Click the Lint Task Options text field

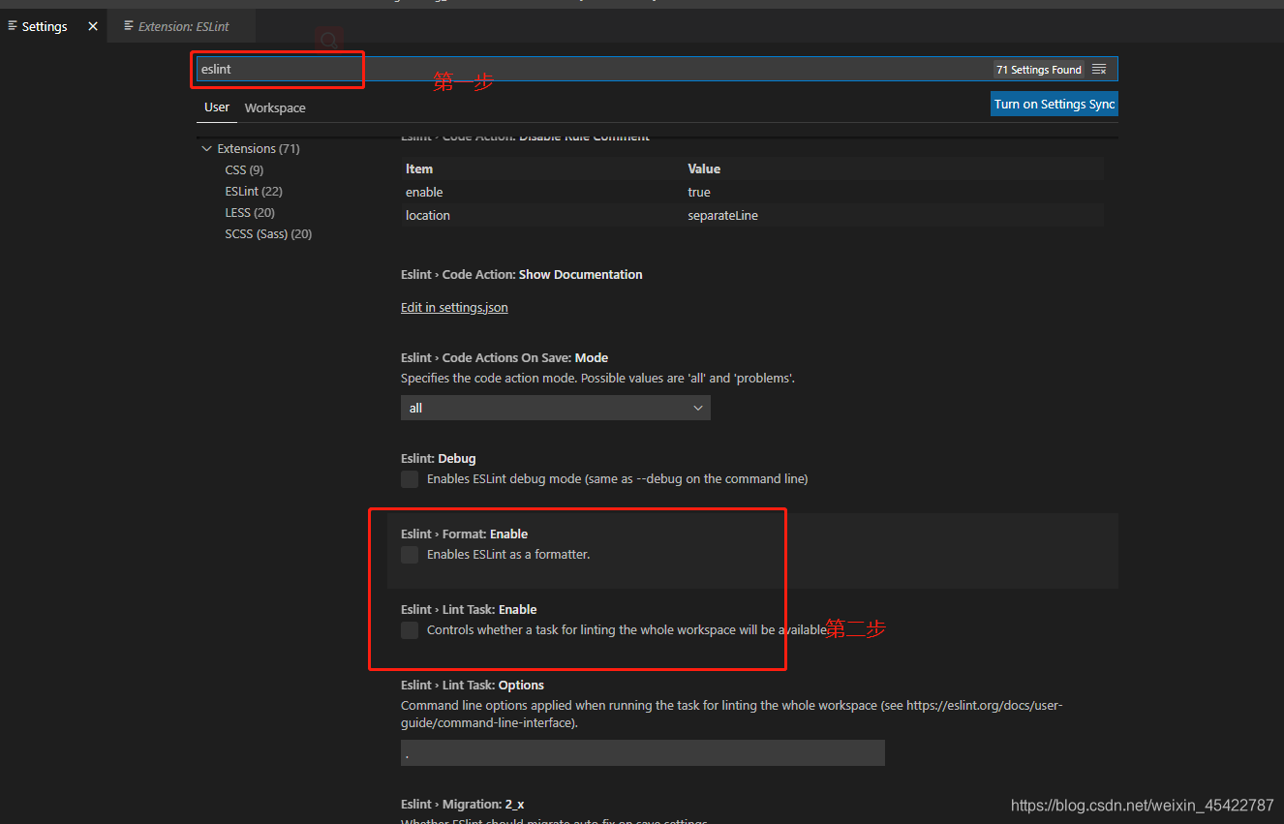point(643,753)
